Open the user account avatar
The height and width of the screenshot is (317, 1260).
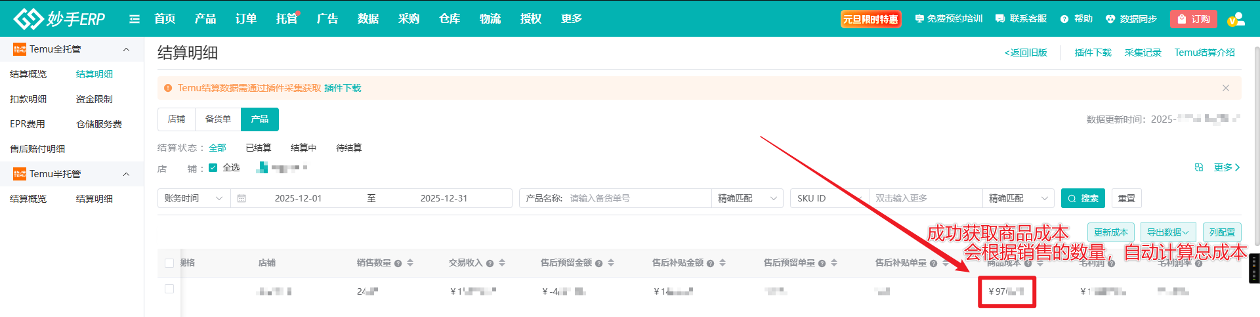click(x=1236, y=19)
